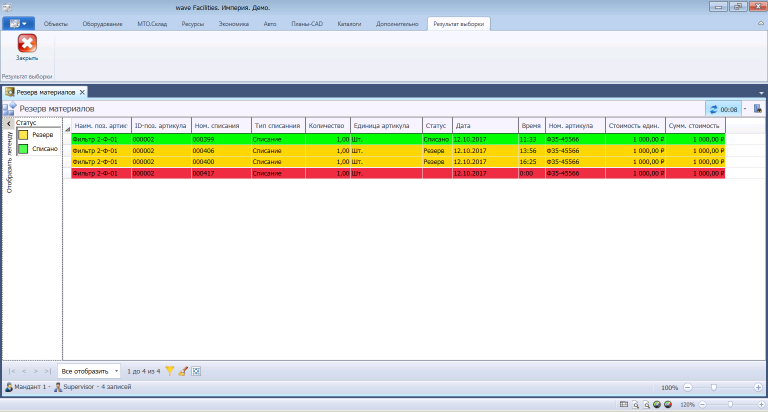Screen dimensions: 768x412
Task: Click the left page-magnifier icon in bottom bar
Action: point(635,404)
